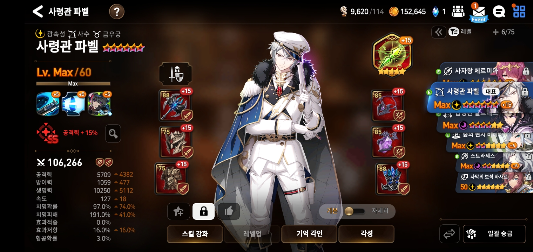Collapse hero list with double chevron
Viewport: 533px width, 252px height.
pos(439,32)
